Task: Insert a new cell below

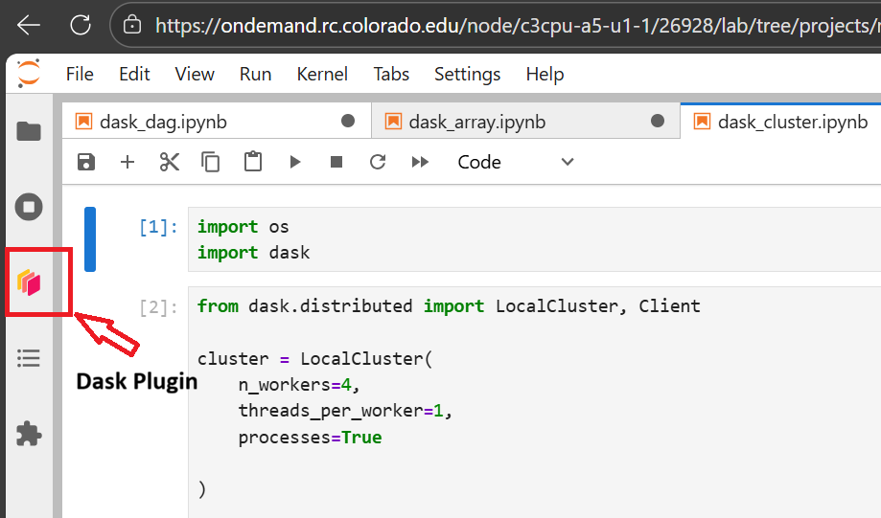Action: click(x=128, y=162)
